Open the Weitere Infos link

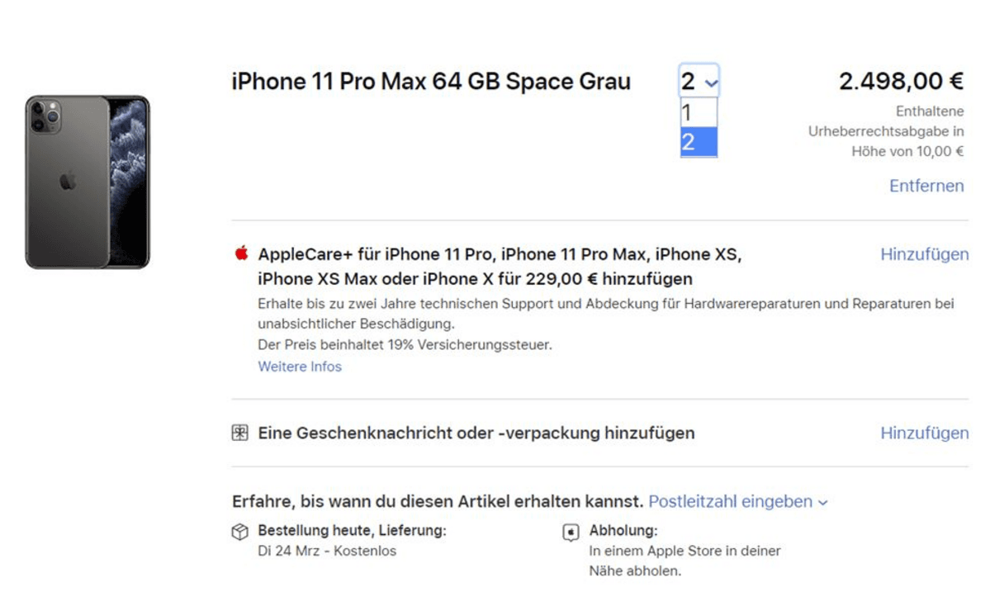click(x=300, y=367)
